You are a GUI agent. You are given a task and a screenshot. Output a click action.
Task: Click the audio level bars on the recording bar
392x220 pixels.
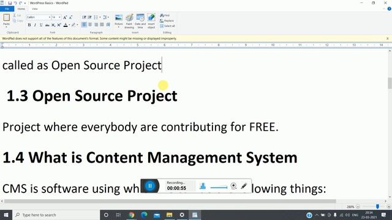(203, 186)
